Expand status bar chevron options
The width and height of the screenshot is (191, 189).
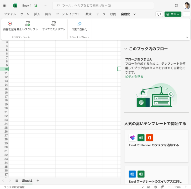coord(143,187)
